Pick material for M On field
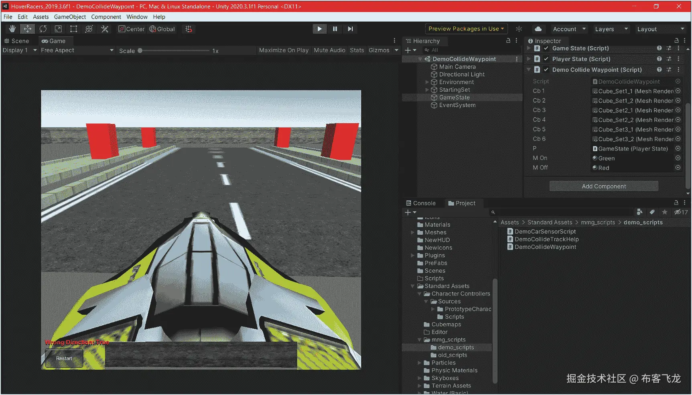Screen dimensions: 692x395 coord(678,158)
